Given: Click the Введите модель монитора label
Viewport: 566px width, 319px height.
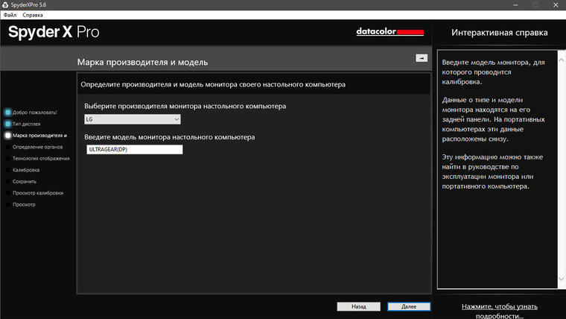Looking at the screenshot, I should click(x=170, y=137).
